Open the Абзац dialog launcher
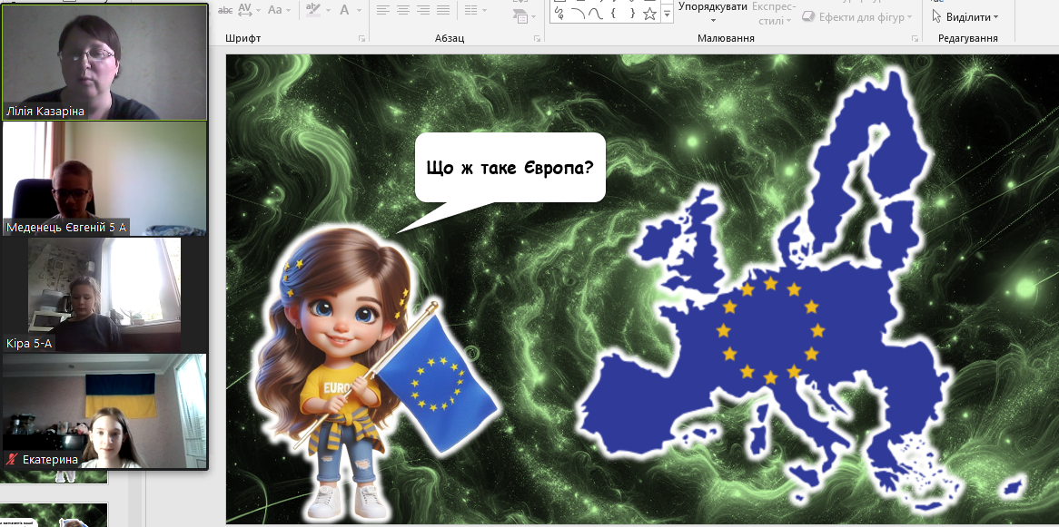Viewport: 1059px width, 527px height. pos(537,38)
